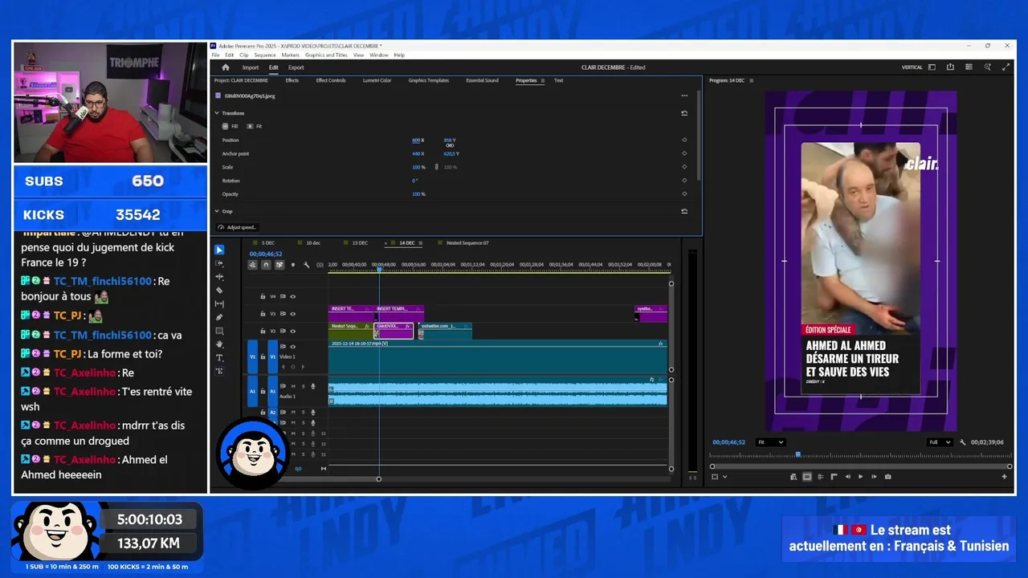Click the Adjust speed button

(237, 227)
